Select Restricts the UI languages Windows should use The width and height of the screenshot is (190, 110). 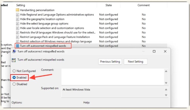click(x=58, y=32)
